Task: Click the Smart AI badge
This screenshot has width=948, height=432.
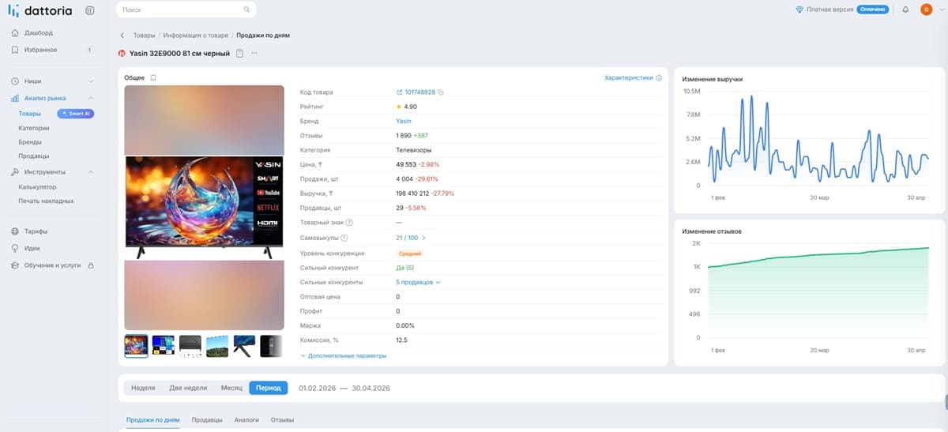Action: click(76, 114)
